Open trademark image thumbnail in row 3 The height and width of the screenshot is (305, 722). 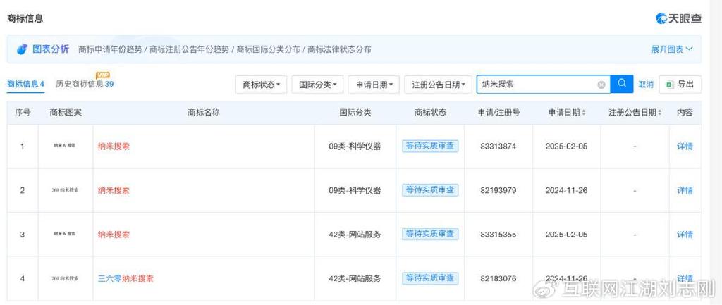(x=66, y=234)
